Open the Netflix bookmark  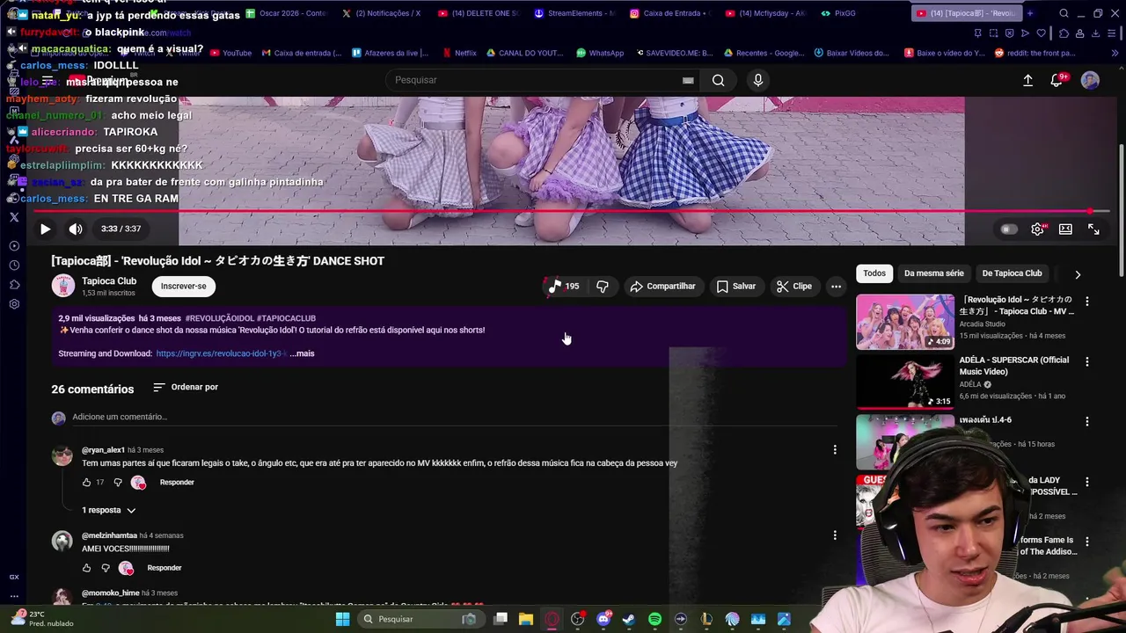coord(459,53)
